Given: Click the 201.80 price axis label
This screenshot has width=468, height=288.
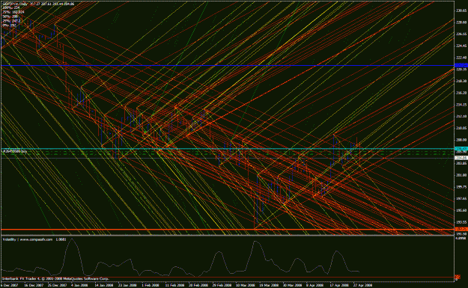Looking at the screenshot, I should [461, 175].
